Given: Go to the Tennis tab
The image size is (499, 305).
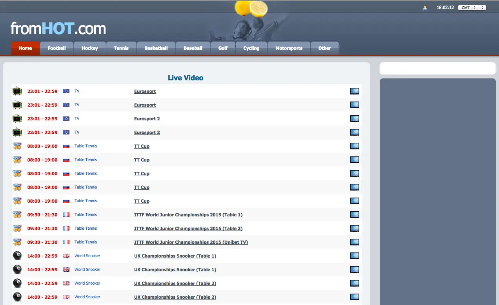Looking at the screenshot, I should [x=121, y=48].
